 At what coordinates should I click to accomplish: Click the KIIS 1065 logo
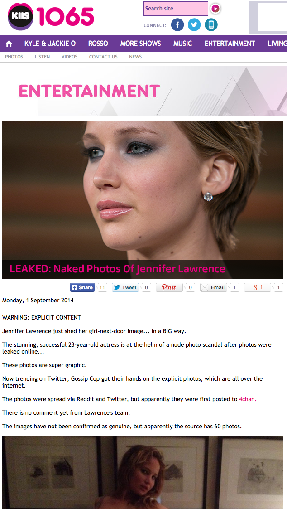(51, 17)
